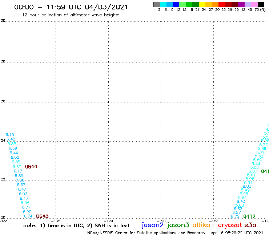This screenshot has height=236, width=269.
Task: Click wave height value 5.02
Action: (254, 168)
